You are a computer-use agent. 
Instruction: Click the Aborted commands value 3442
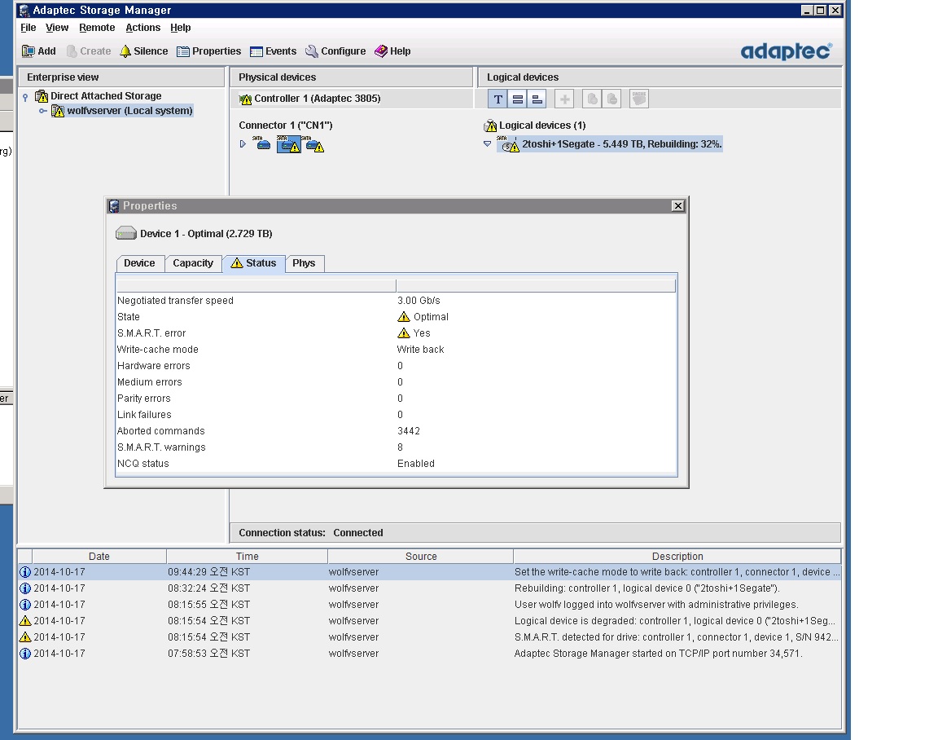pos(409,431)
